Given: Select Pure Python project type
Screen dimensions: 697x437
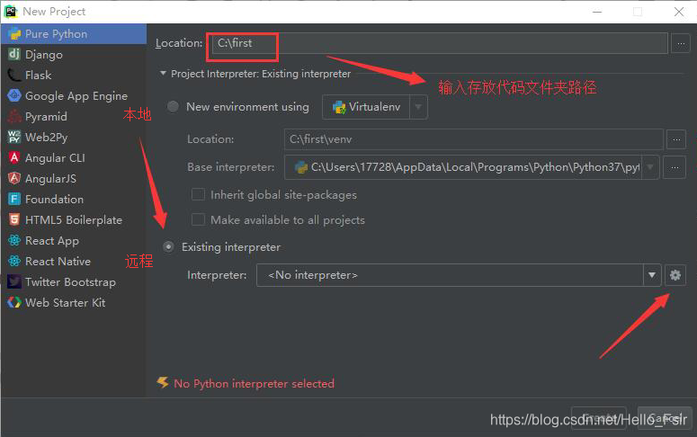Looking at the screenshot, I should [74, 34].
